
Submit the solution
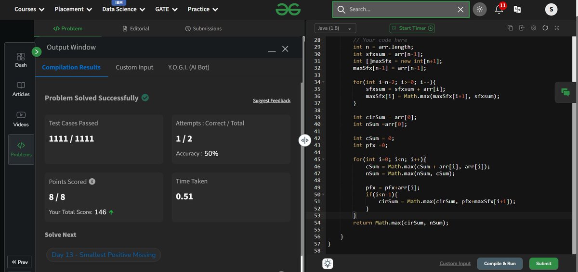pos(544,263)
